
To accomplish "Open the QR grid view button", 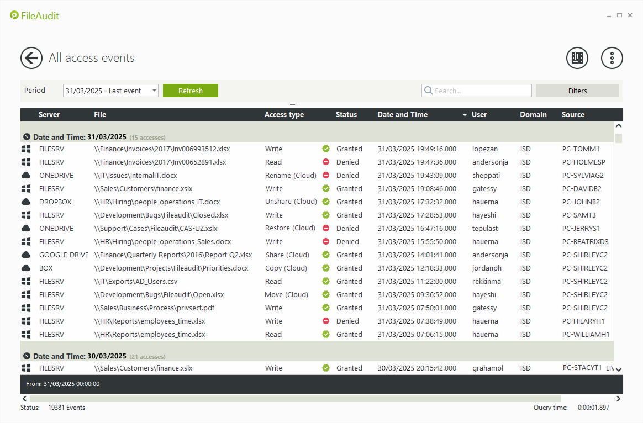I will pyautogui.click(x=577, y=58).
